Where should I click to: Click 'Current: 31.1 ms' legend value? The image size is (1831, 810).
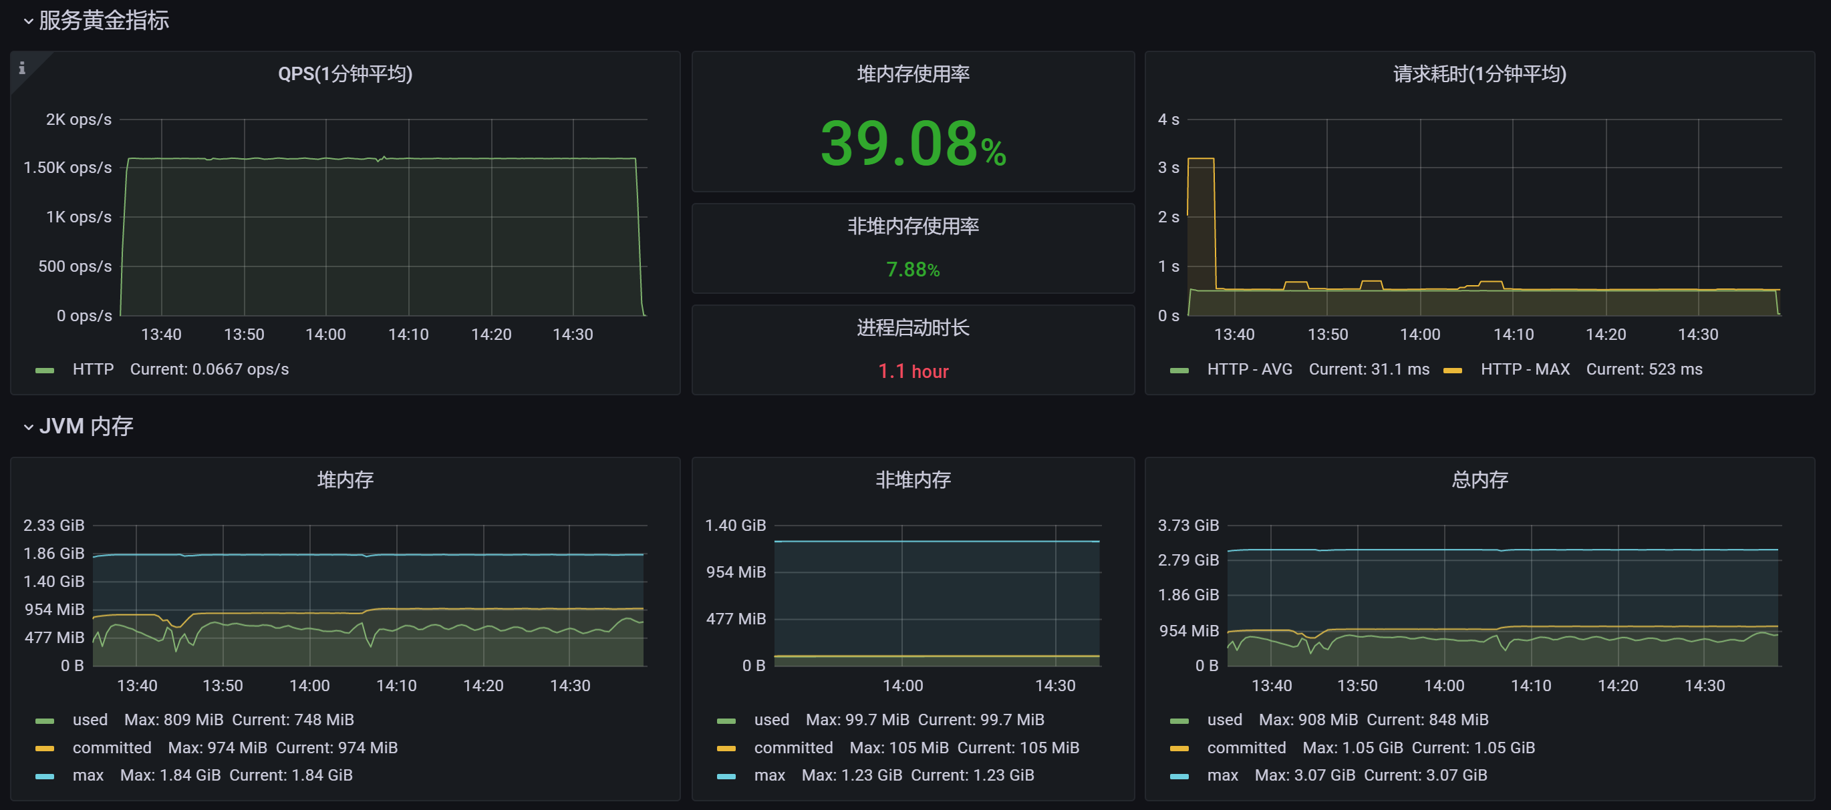[1369, 369]
